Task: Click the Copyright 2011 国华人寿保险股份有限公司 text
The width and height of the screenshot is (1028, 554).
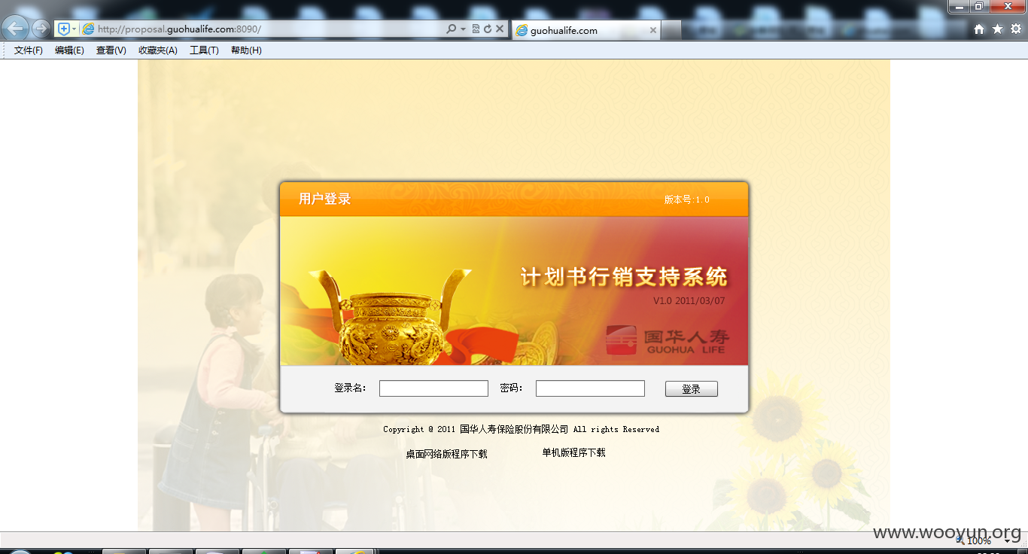Action: tap(521, 429)
